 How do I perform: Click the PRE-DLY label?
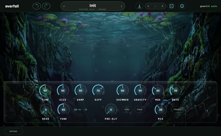[x=111, y=119]
